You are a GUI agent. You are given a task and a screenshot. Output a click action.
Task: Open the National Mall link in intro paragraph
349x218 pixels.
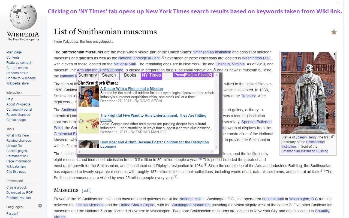click(124, 64)
